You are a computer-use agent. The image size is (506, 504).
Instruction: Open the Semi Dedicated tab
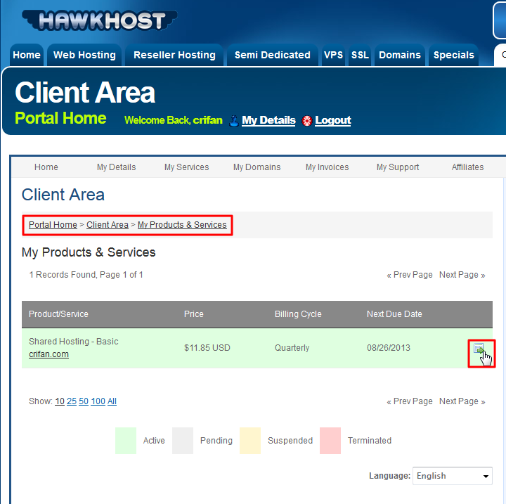pyautogui.click(x=273, y=55)
